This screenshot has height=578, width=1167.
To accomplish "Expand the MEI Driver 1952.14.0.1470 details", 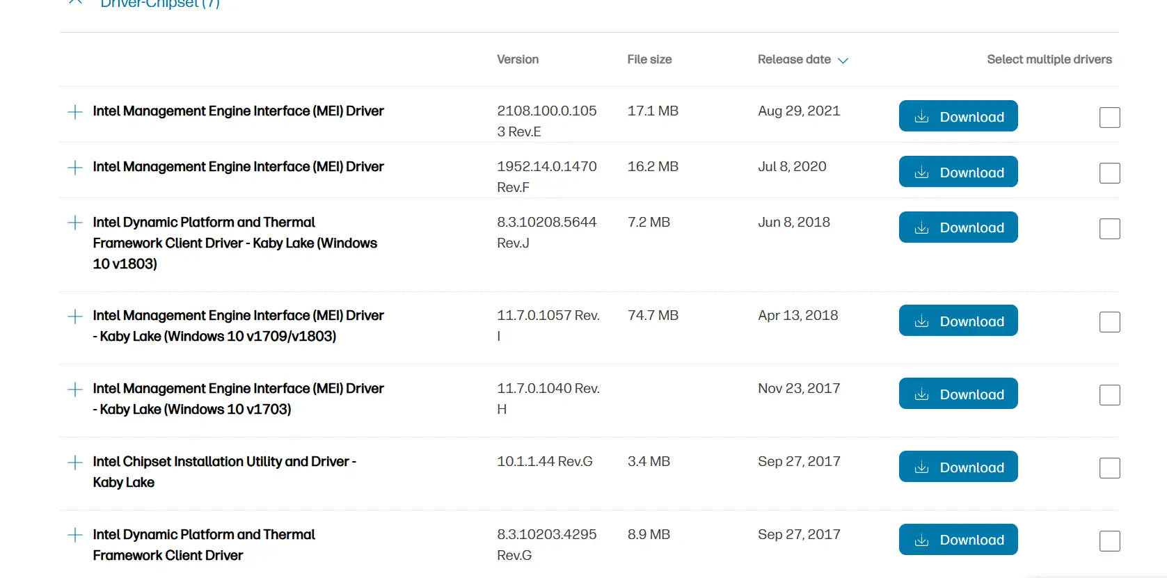I will [x=75, y=168].
